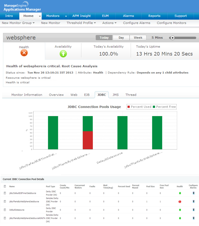
Task: Toggle the select-all checkbox in table header
Action: click(5, 186)
